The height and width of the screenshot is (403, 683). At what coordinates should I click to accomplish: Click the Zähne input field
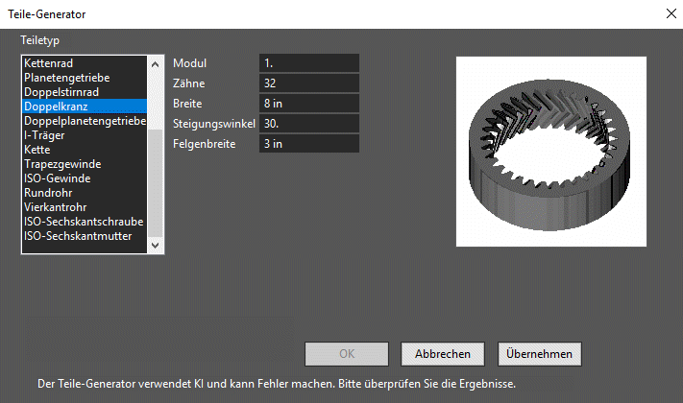click(x=309, y=83)
